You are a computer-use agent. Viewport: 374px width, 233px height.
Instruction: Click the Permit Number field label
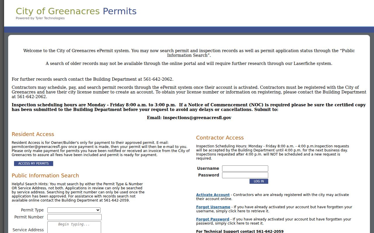click(29, 217)
